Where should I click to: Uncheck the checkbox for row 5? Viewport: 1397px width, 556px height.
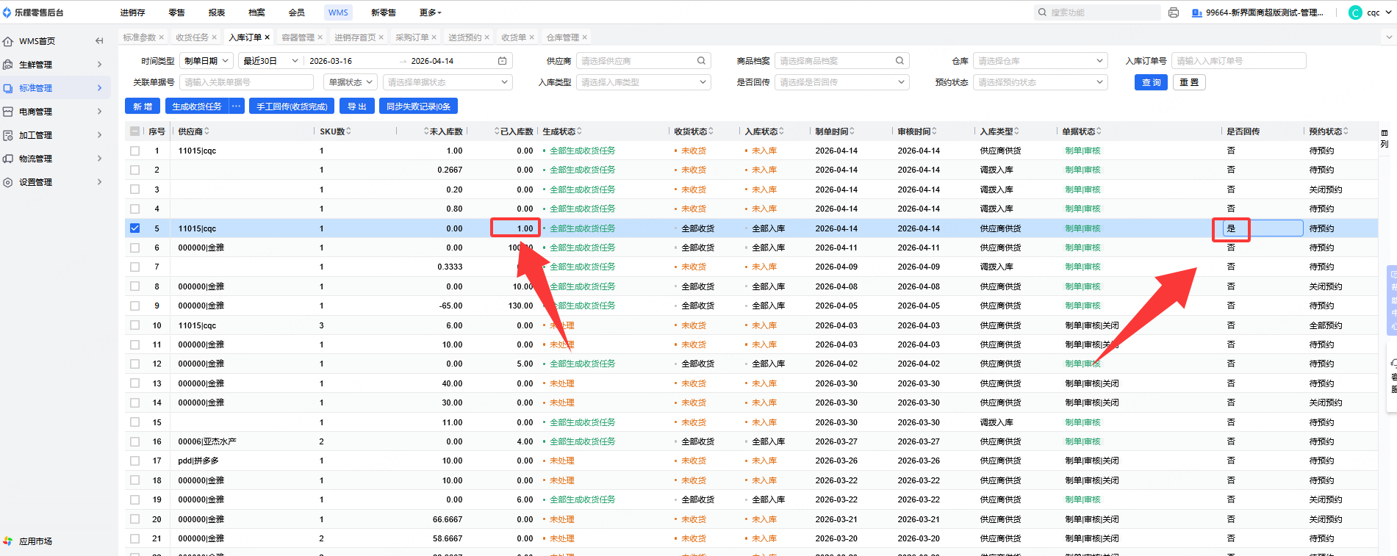[134, 228]
